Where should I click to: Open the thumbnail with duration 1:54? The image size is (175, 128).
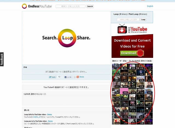pyautogui.click(x=148, y=121)
